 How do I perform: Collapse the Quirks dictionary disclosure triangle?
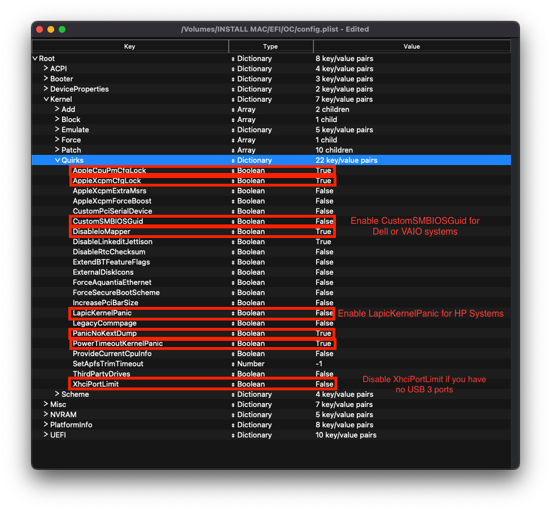click(57, 161)
